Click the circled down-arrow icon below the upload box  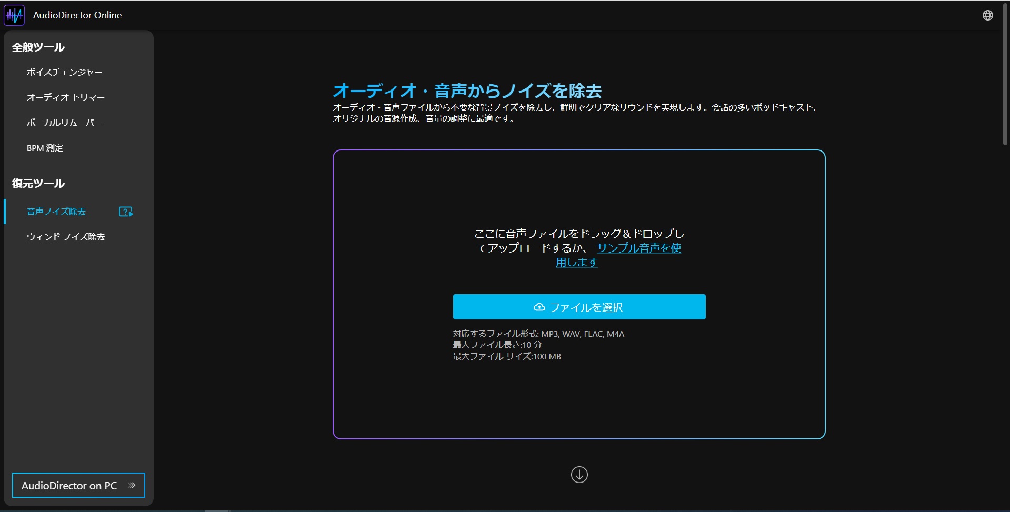click(579, 475)
